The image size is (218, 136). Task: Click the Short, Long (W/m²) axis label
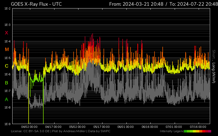coord(214,70)
